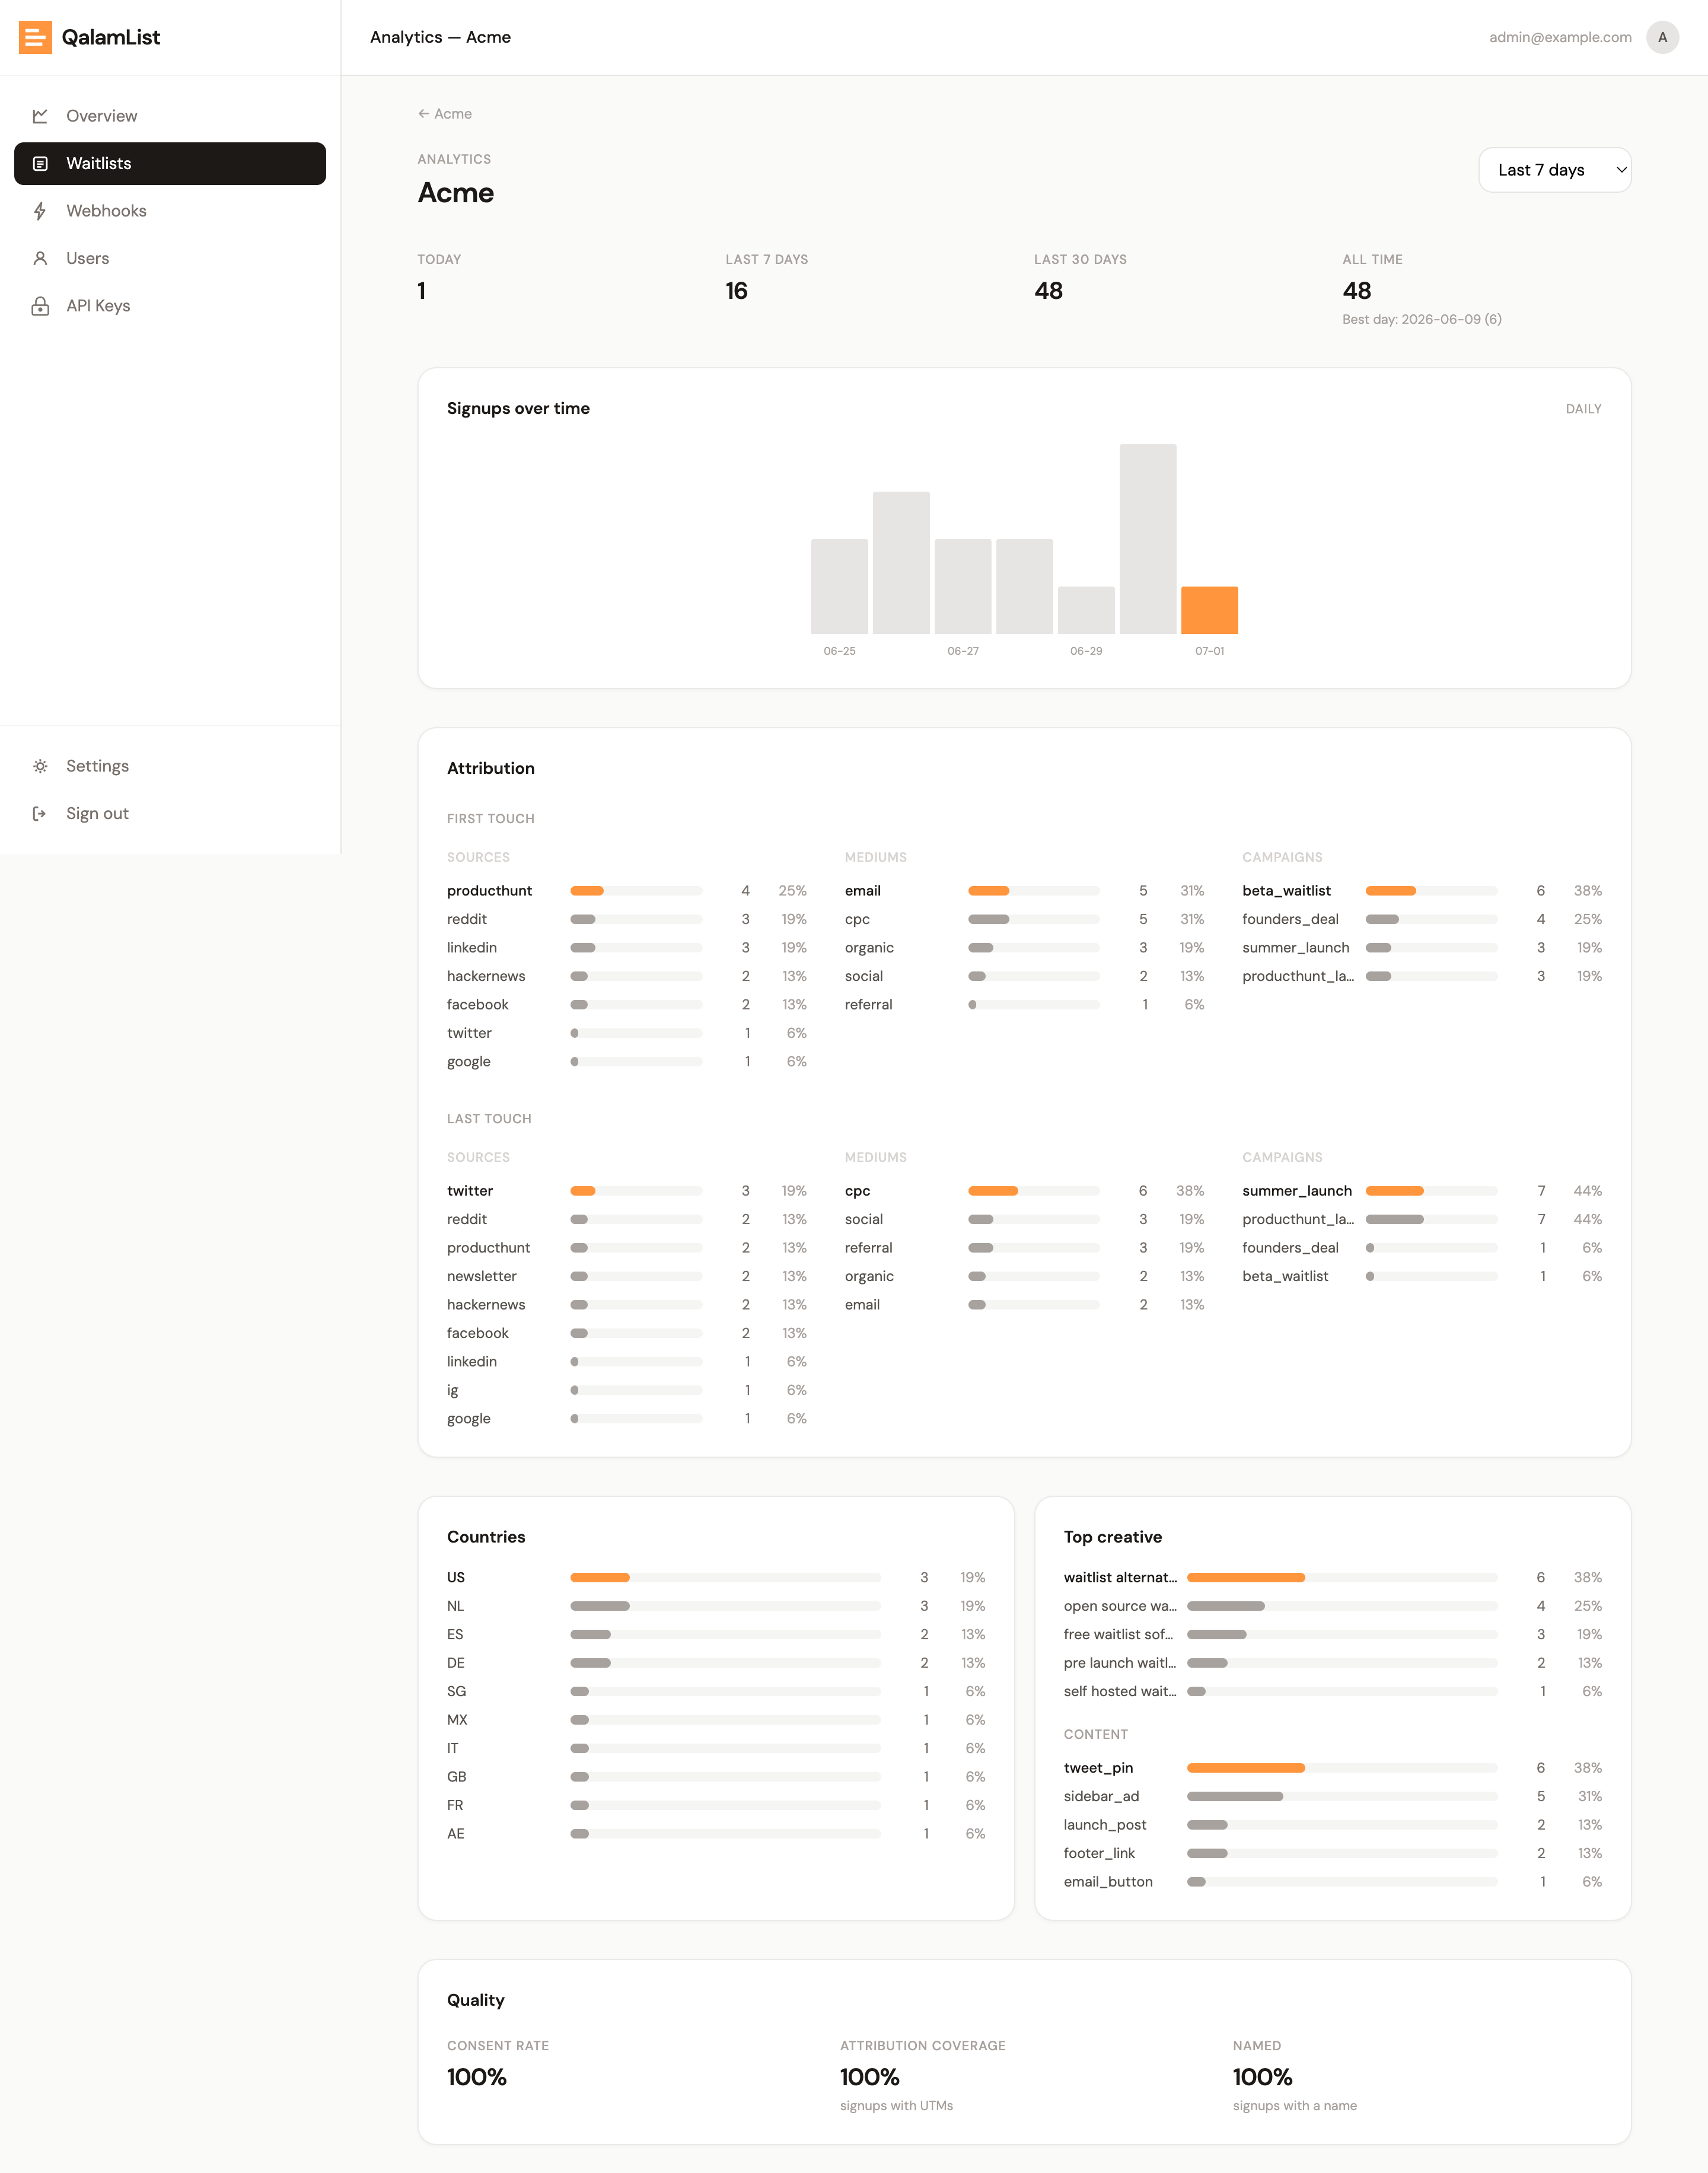Click the QalamList brand name
The width and height of the screenshot is (1708, 2173).
click(111, 37)
